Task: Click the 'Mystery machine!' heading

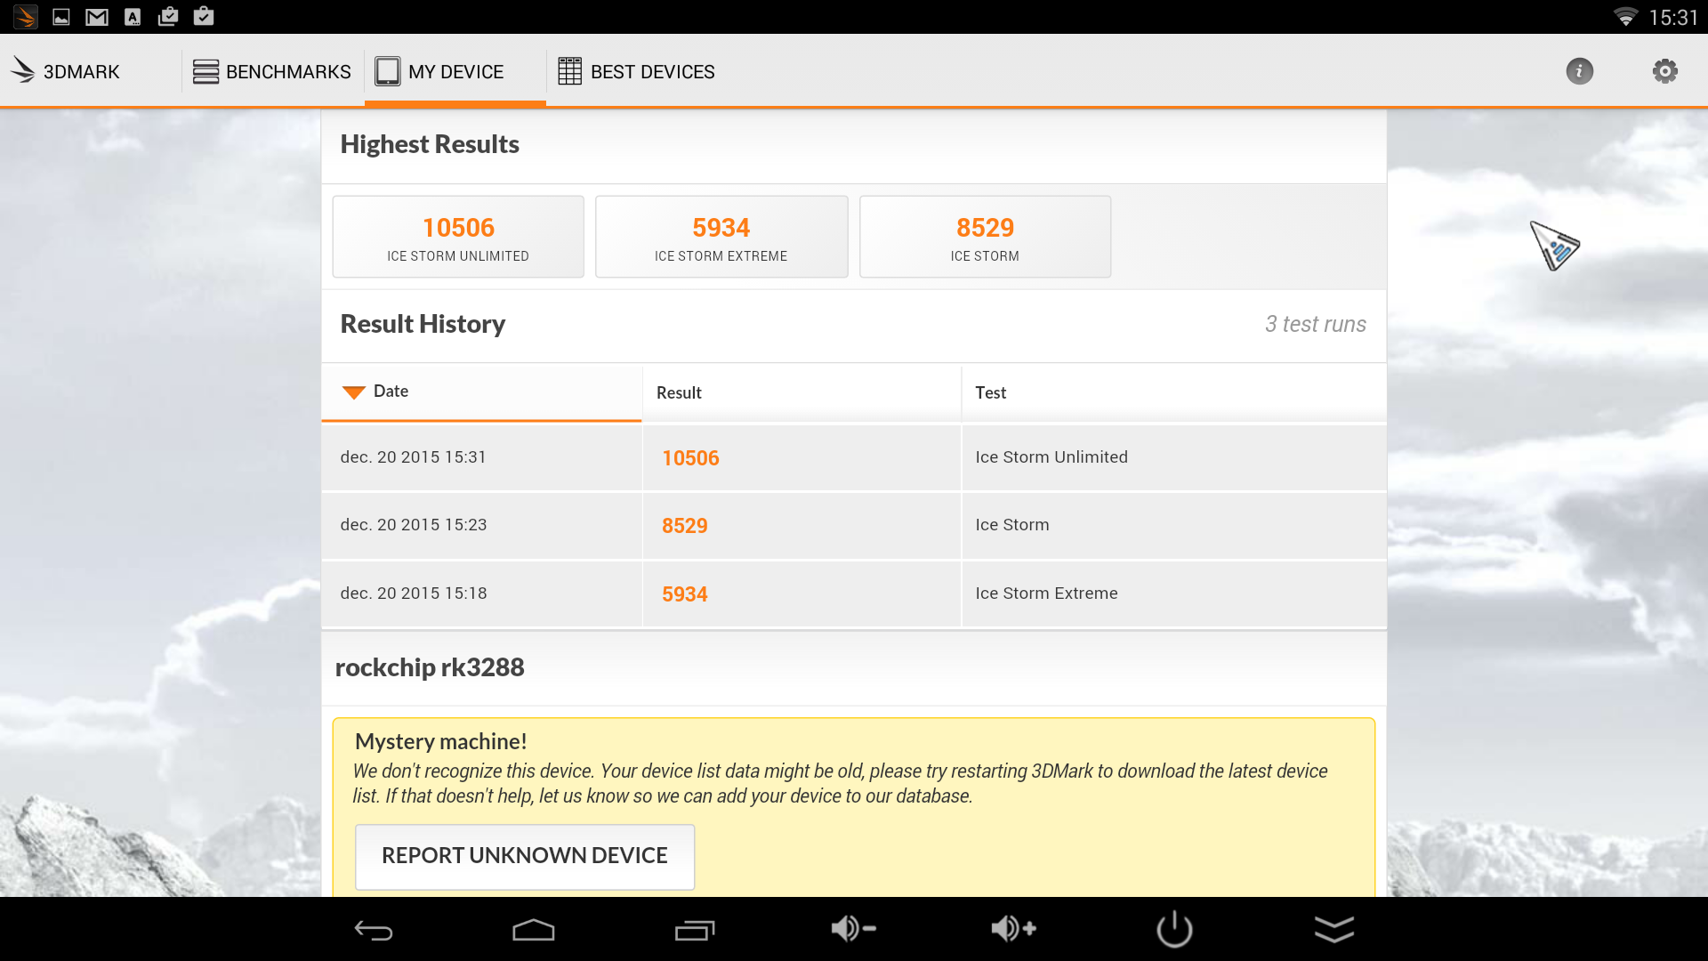Action: click(x=440, y=741)
